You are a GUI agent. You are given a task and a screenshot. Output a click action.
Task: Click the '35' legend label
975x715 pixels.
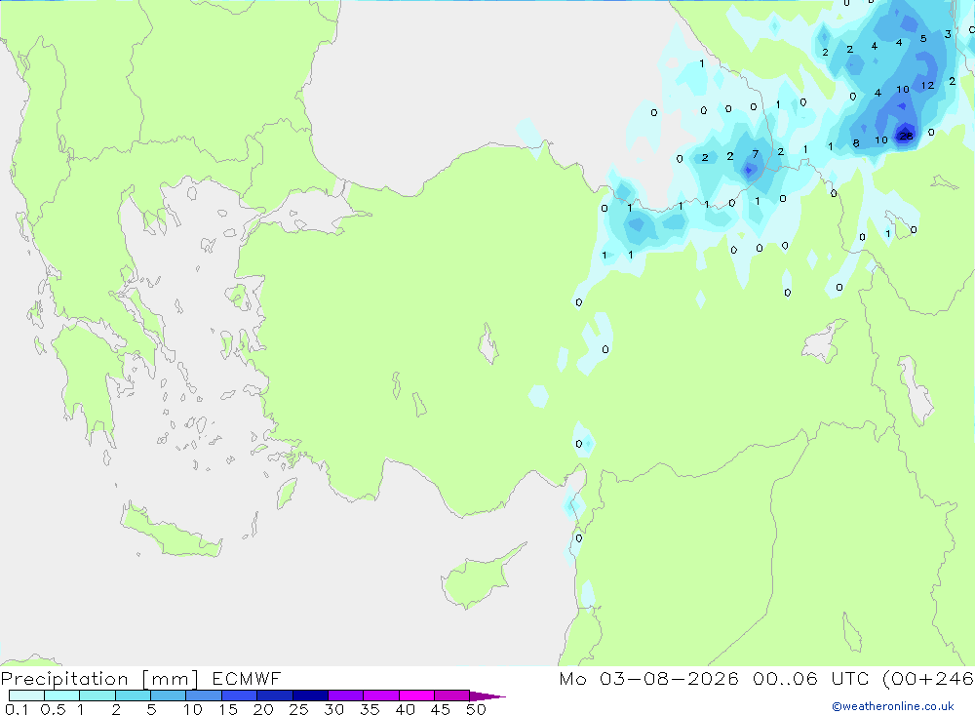(370, 709)
